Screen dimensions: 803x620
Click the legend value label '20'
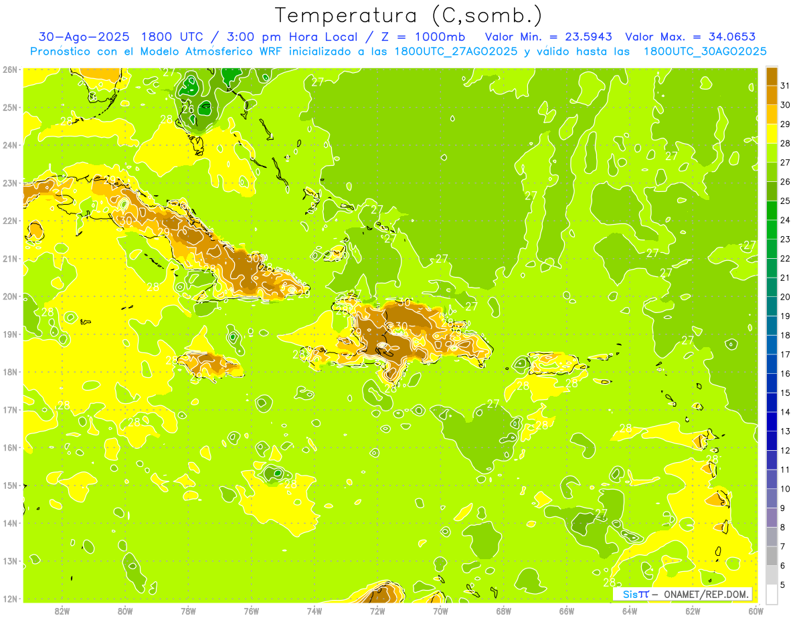point(785,297)
